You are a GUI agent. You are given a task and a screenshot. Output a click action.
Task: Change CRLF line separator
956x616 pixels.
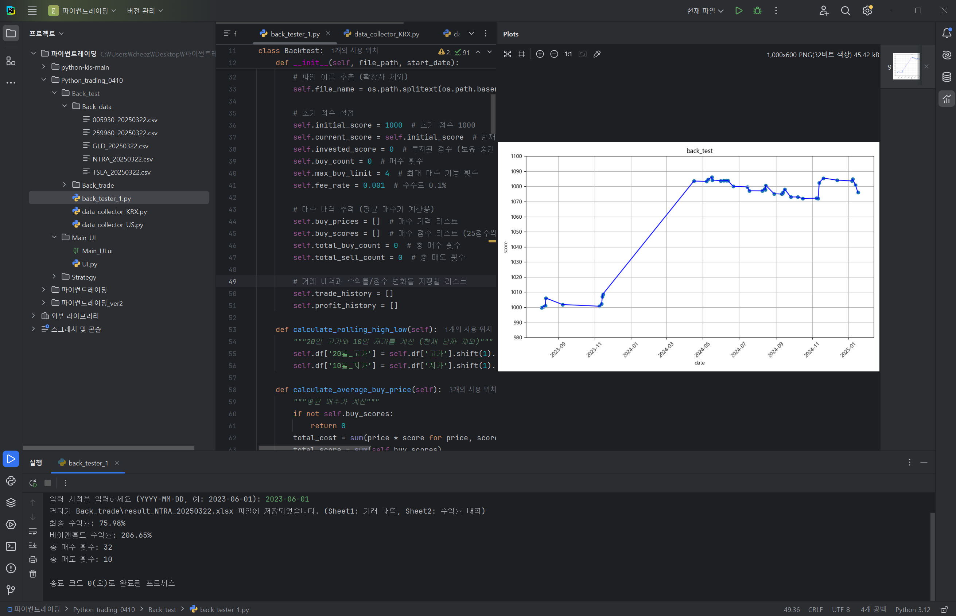coord(815,609)
